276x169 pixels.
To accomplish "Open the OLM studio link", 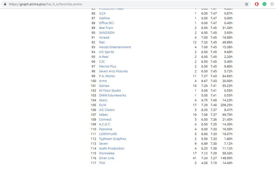I will (x=103, y=105).
